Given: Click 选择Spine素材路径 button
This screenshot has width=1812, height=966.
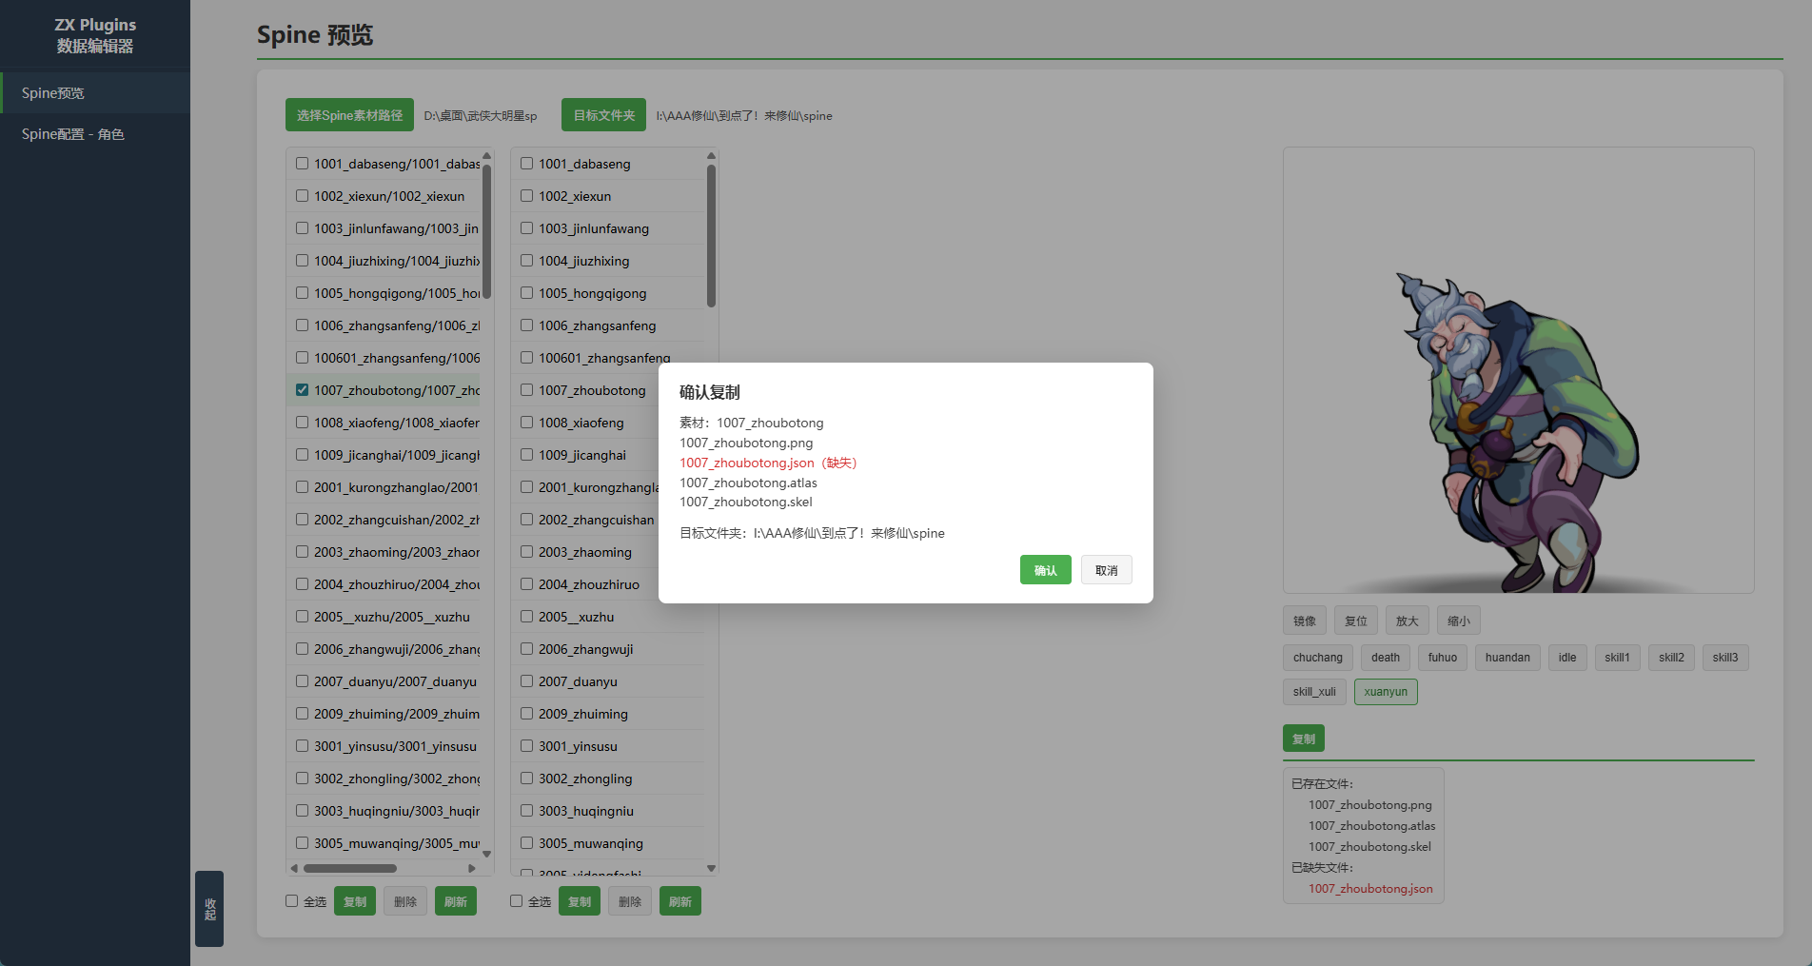Looking at the screenshot, I should [x=349, y=115].
